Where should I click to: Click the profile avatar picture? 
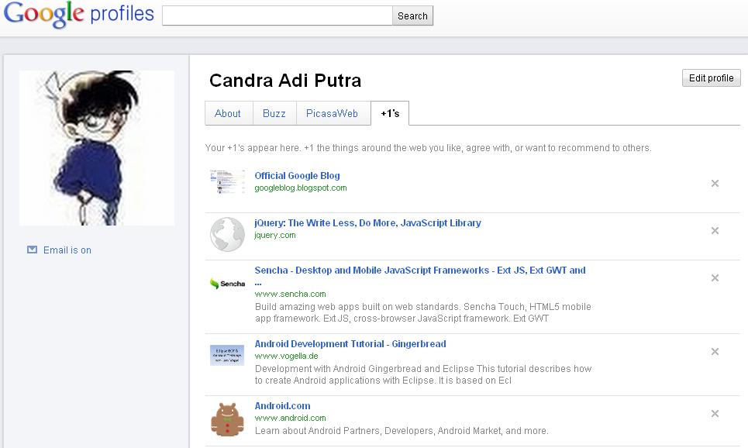(97, 148)
